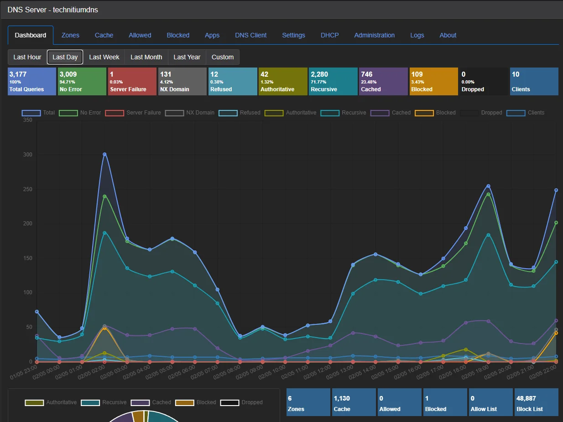This screenshot has height=422, width=563.
Task: Toggle Server Failure series in line chart legend
Action: coord(133,113)
